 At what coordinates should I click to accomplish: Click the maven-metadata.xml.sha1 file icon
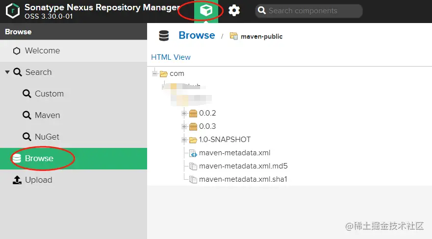point(193,180)
